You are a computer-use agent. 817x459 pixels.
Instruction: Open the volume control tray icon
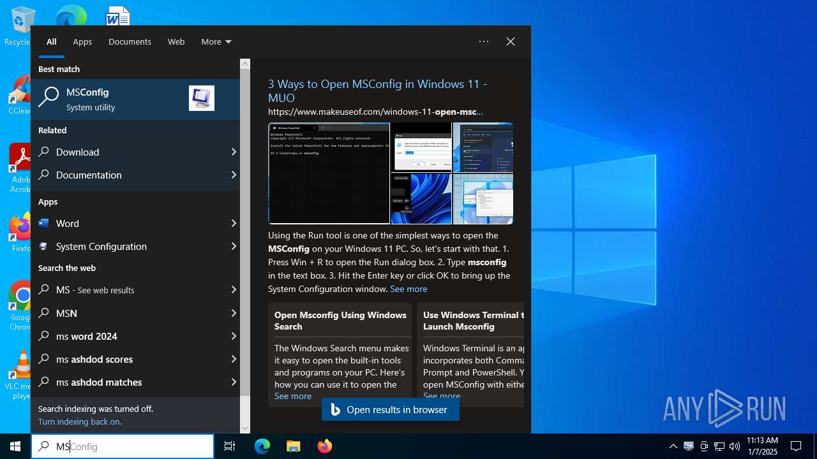(x=735, y=446)
